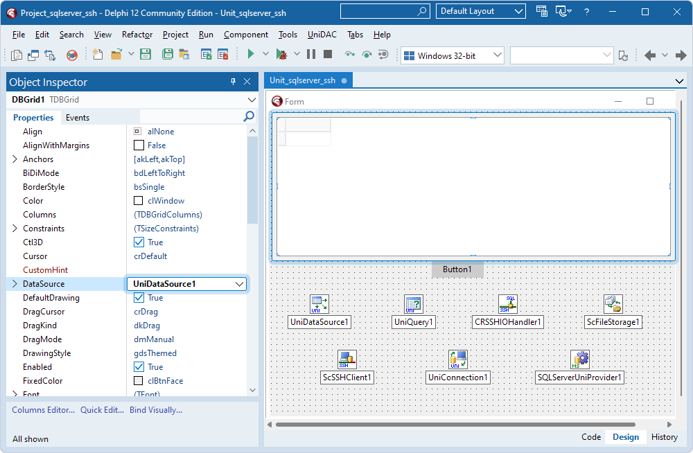Toggle the Enabled property checkbox
Image resolution: width=693 pixels, height=453 pixels.
[x=138, y=366]
